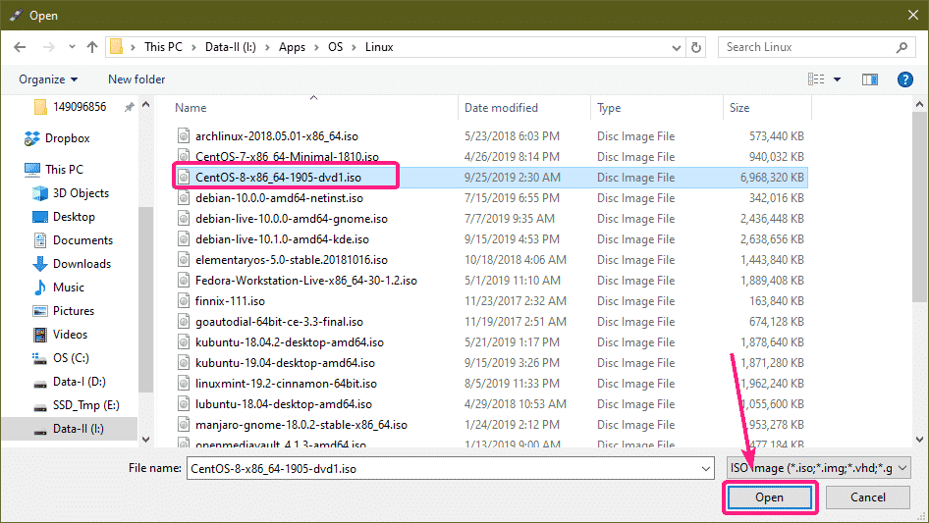Refresh the Linux folder view
This screenshot has height=523, width=929.
coord(696,47)
